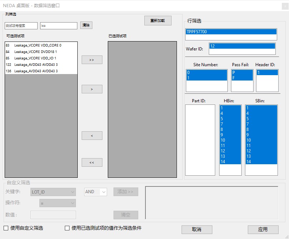Select F in the Pass Fail list

[x=242, y=78]
